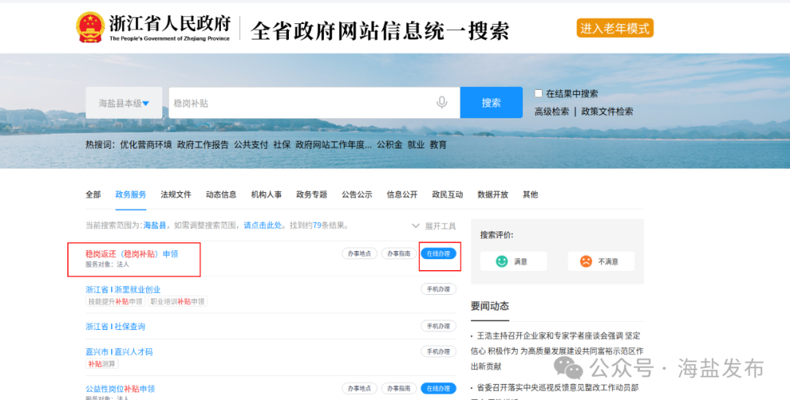Focus the search box containing 稳岗补贴

coord(300,103)
